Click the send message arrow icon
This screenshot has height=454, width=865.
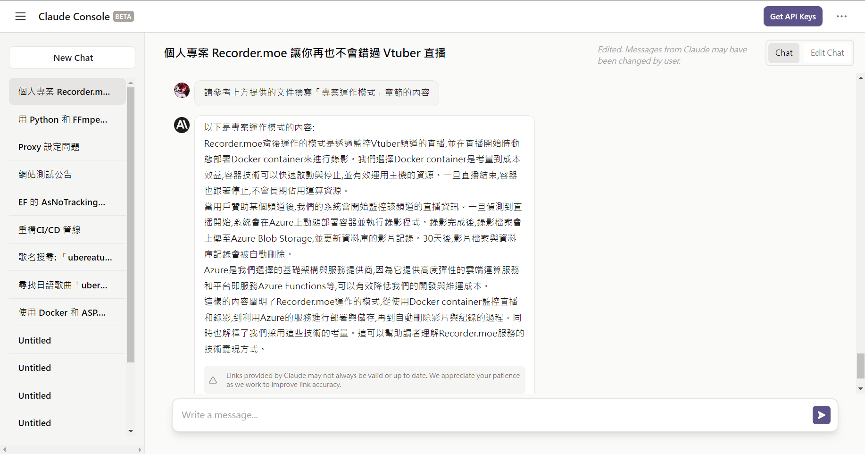821,415
